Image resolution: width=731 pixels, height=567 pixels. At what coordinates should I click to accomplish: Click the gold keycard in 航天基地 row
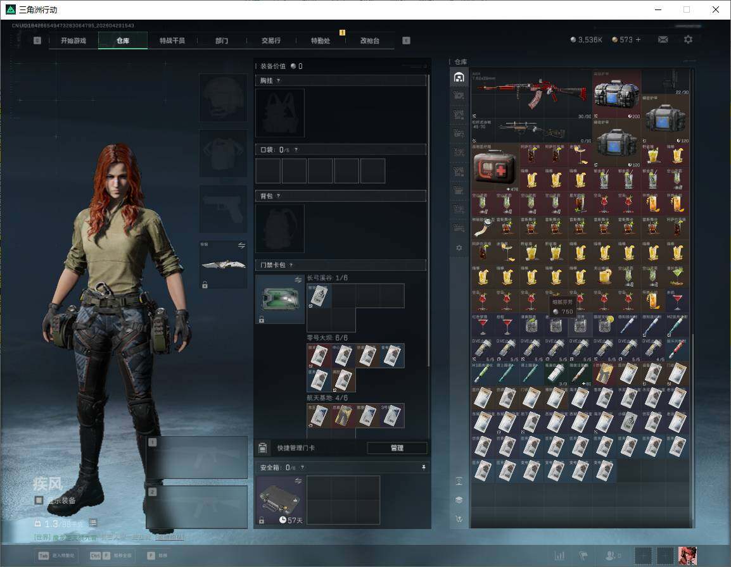pyautogui.click(x=343, y=416)
